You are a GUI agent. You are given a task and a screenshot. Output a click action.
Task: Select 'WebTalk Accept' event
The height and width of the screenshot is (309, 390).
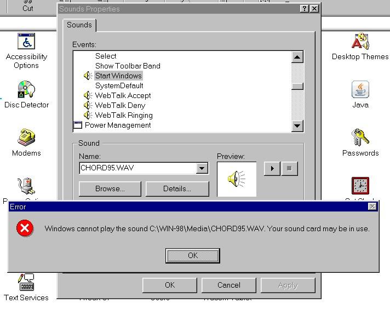pyautogui.click(x=123, y=95)
